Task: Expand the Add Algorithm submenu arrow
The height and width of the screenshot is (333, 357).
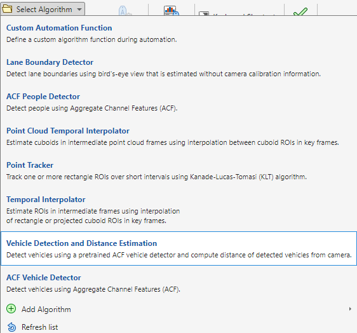Action: point(350,309)
